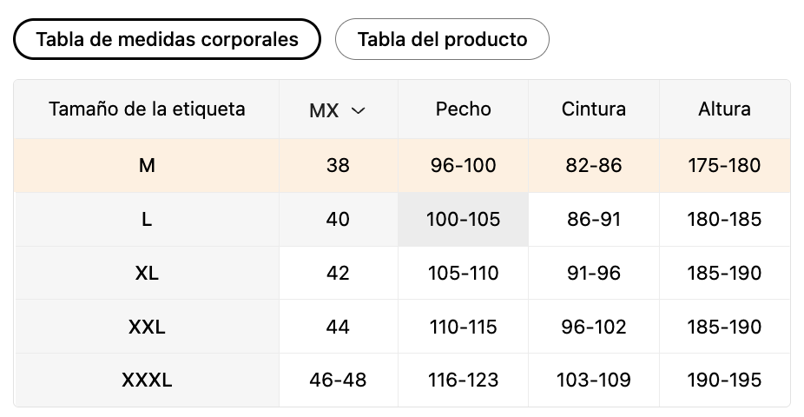The height and width of the screenshot is (417, 804).
Task: Click the 175-180 height cell
Action: tap(724, 166)
